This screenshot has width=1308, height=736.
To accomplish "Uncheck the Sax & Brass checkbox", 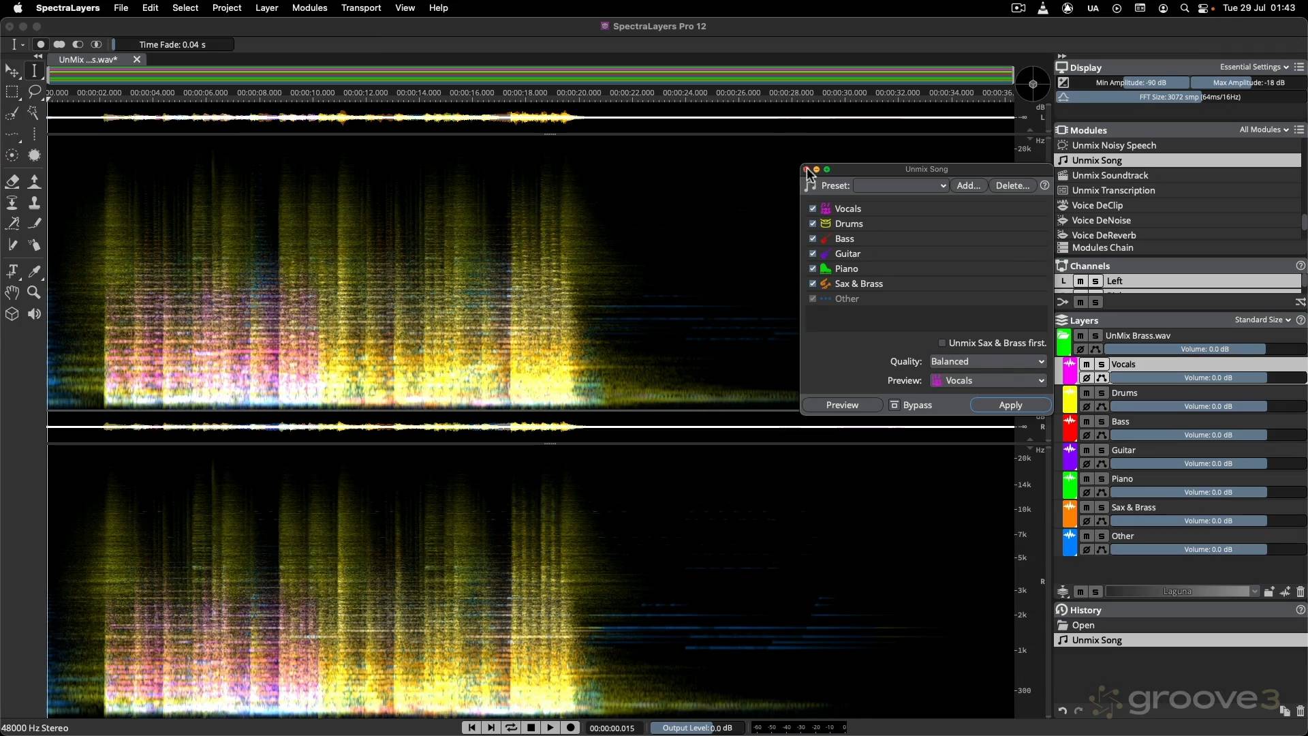I will coord(813,283).
